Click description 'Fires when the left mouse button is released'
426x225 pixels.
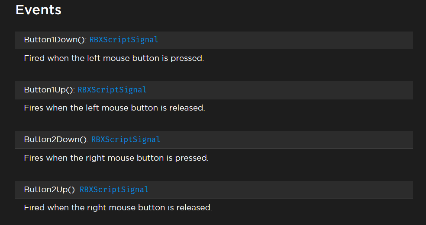click(x=114, y=108)
